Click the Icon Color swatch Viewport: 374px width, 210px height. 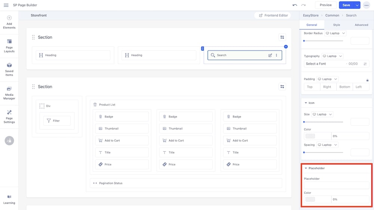click(x=310, y=136)
